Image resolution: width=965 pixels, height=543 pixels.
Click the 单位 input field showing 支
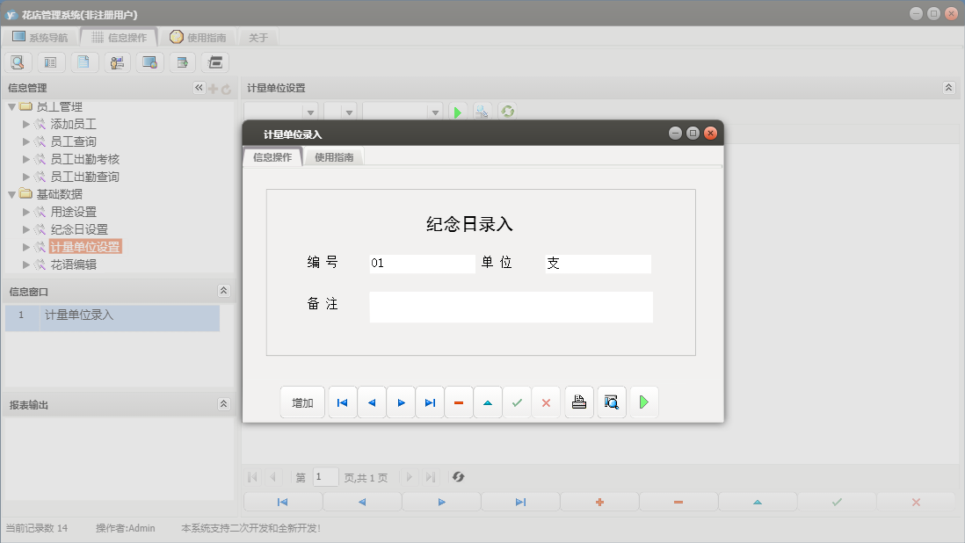point(597,263)
